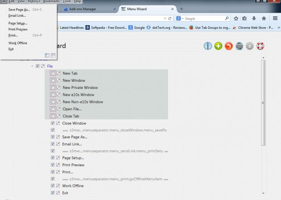Click edit icon next to Open File...
Image resolution: width=281 pixels, height=200 pixels.
tap(58, 109)
